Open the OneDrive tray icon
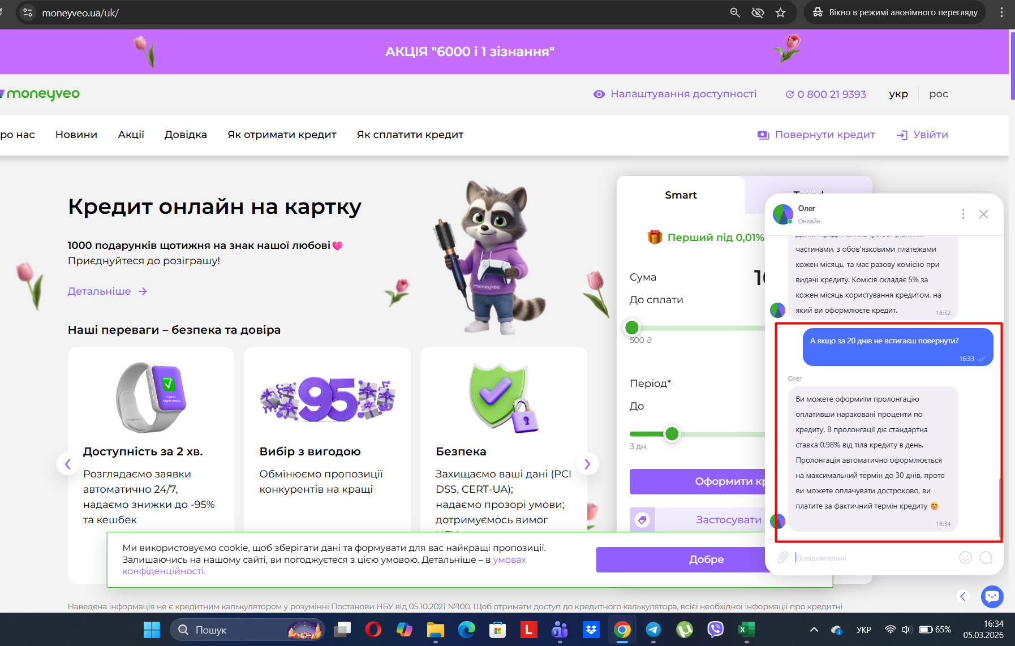Screen dimensions: 1015x646 coord(837,630)
